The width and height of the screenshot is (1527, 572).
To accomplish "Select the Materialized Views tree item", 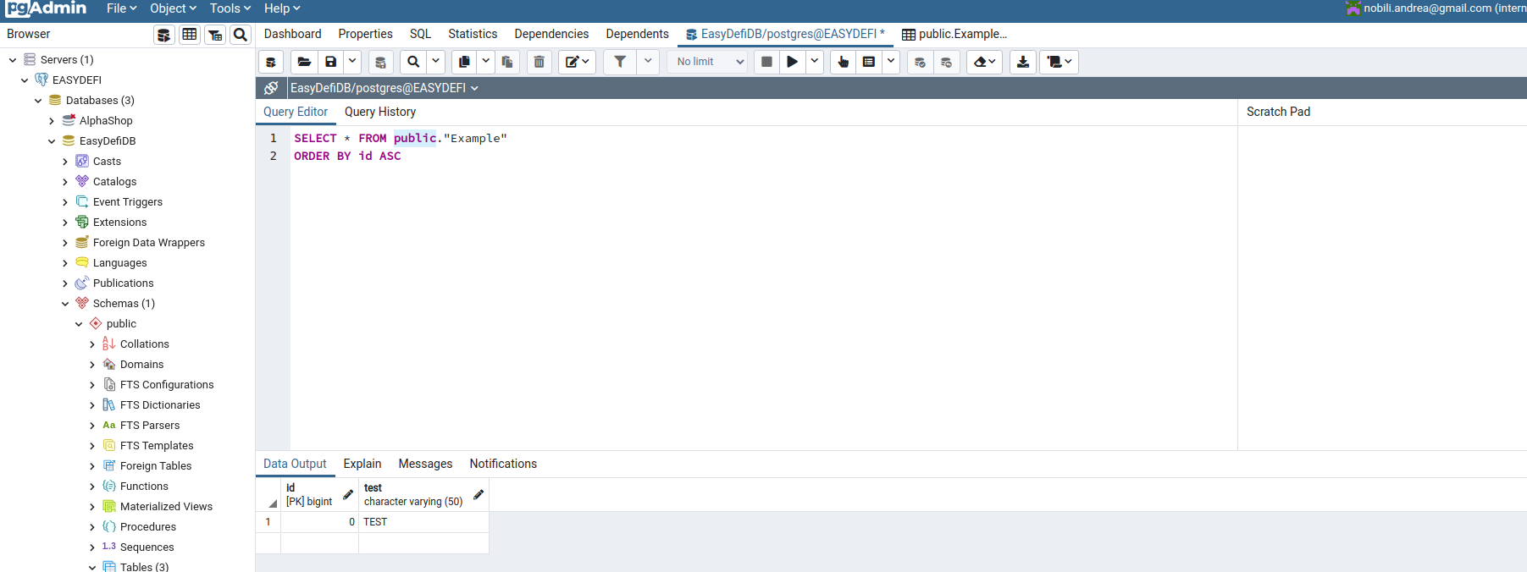I will pyautogui.click(x=166, y=507).
